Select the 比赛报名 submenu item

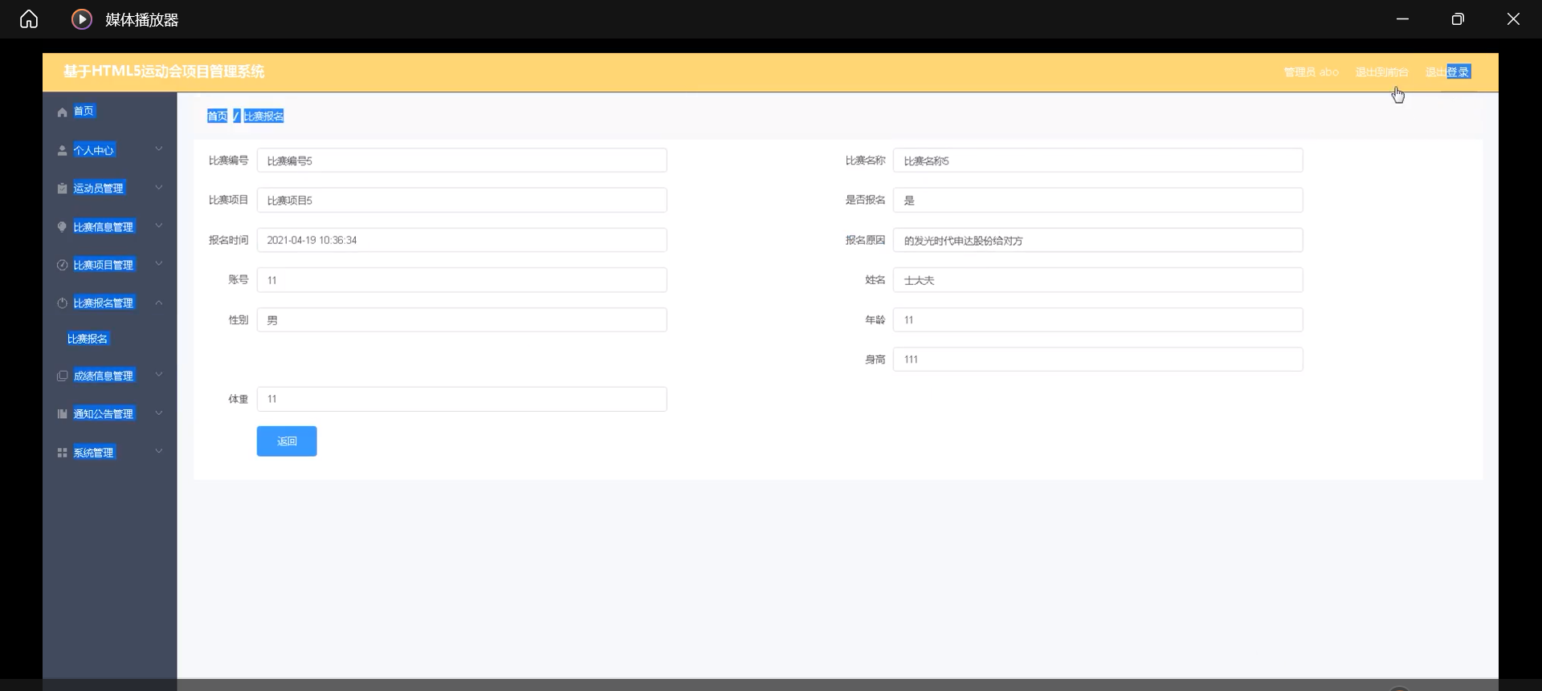tap(88, 339)
